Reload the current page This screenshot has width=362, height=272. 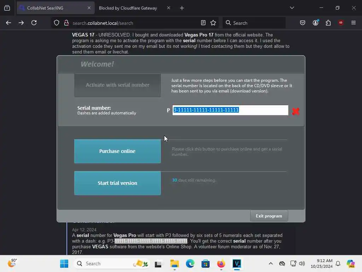tap(34, 23)
